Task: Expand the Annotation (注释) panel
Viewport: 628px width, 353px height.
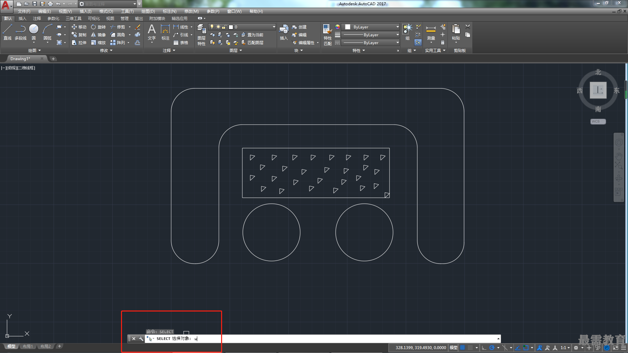Action: 169,50
